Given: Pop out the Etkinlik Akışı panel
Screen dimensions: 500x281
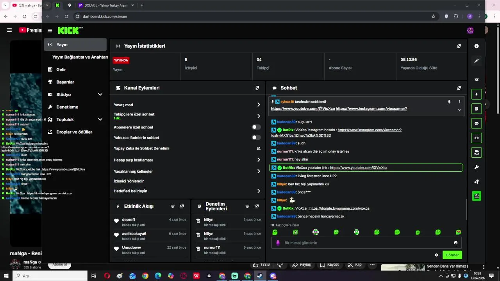Looking at the screenshot, I should tap(182, 206).
